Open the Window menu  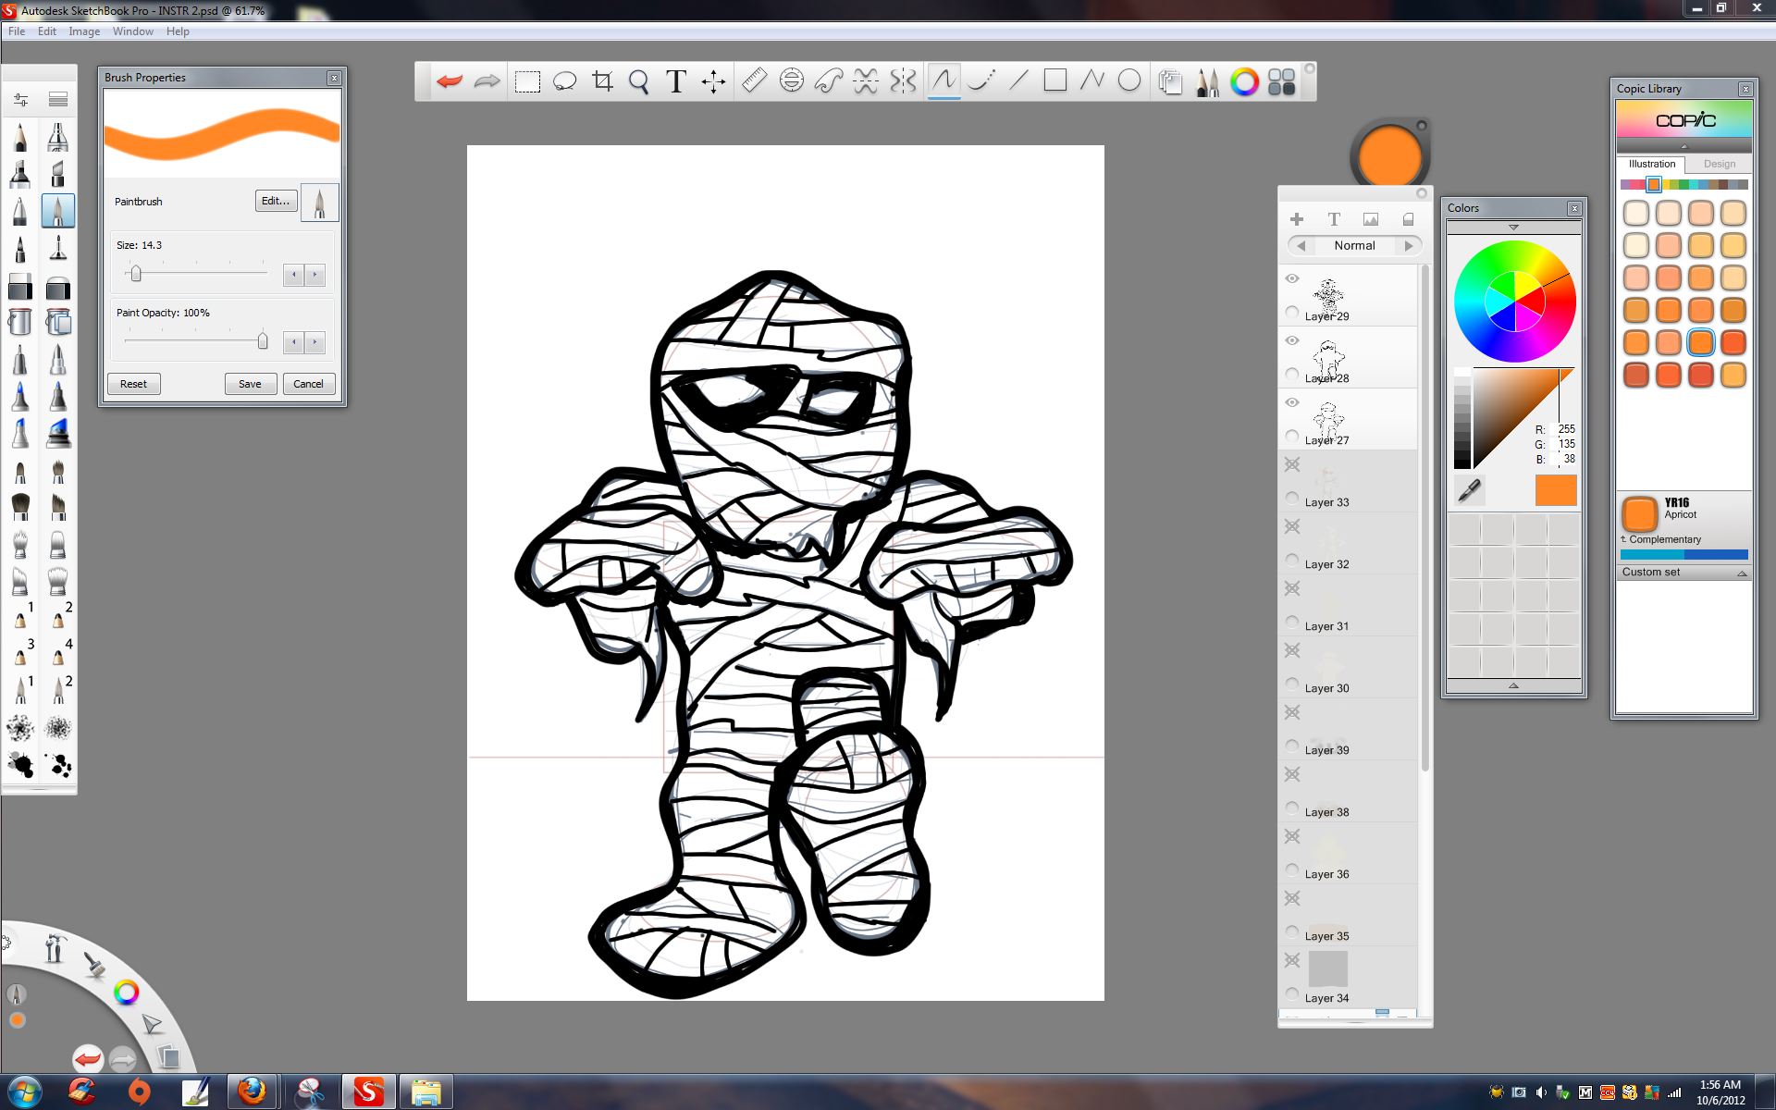(133, 31)
